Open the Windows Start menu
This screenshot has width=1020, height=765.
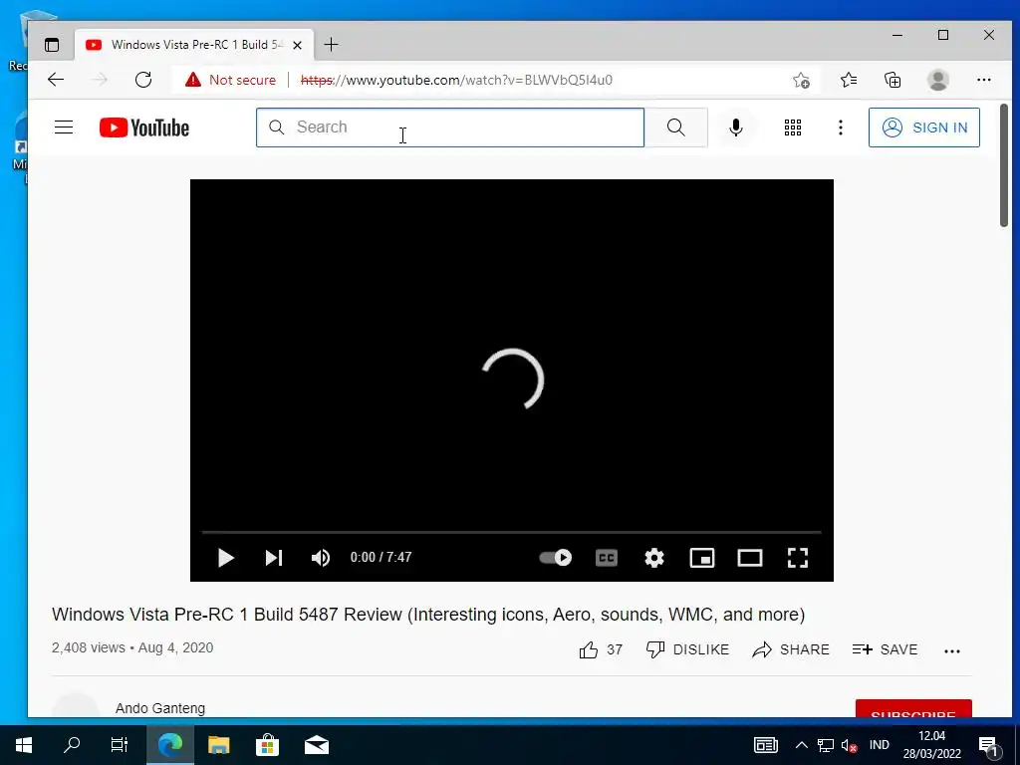(x=24, y=745)
